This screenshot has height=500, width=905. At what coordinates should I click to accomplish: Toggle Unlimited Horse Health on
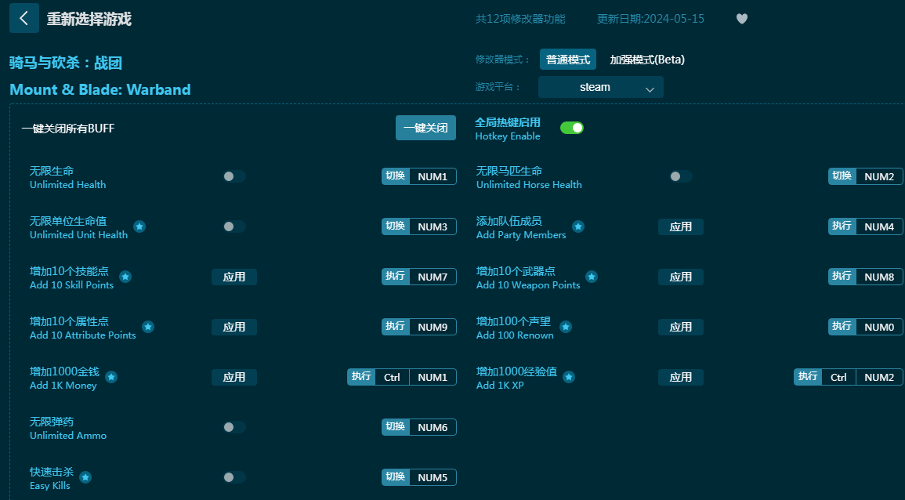[681, 176]
